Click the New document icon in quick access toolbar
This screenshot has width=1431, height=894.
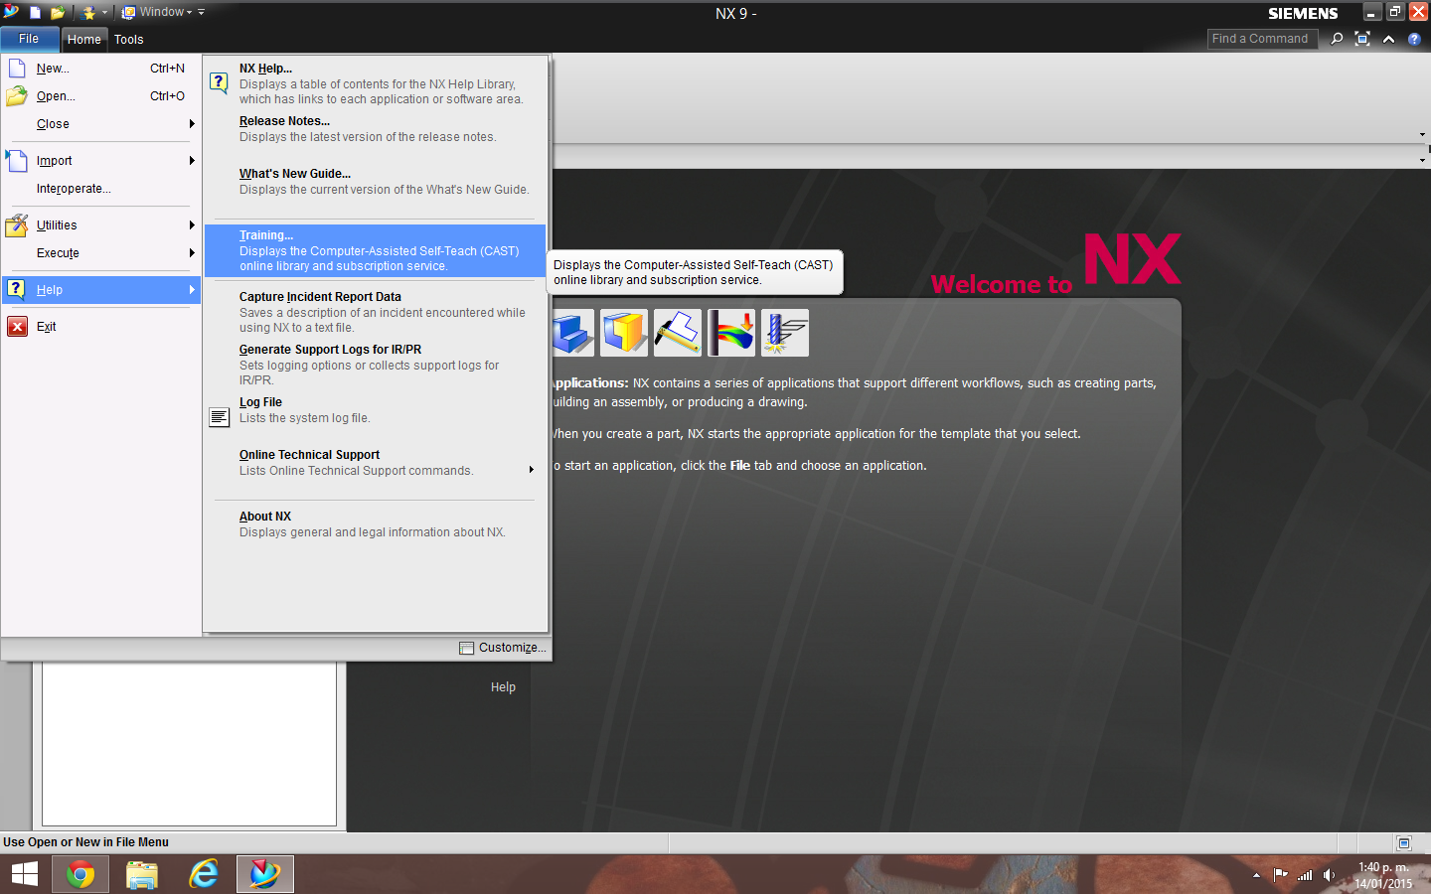[x=35, y=13]
